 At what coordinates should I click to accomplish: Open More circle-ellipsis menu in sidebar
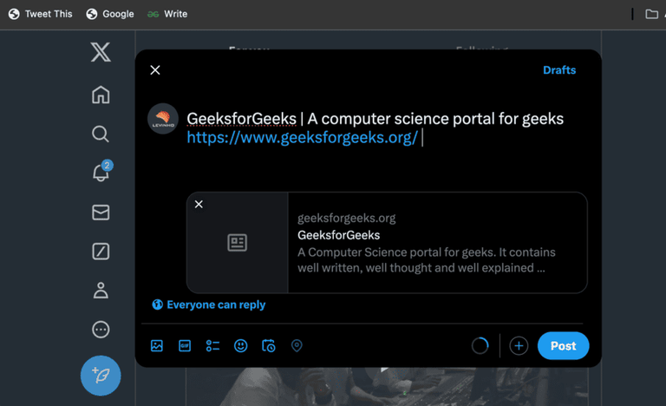(x=101, y=330)
